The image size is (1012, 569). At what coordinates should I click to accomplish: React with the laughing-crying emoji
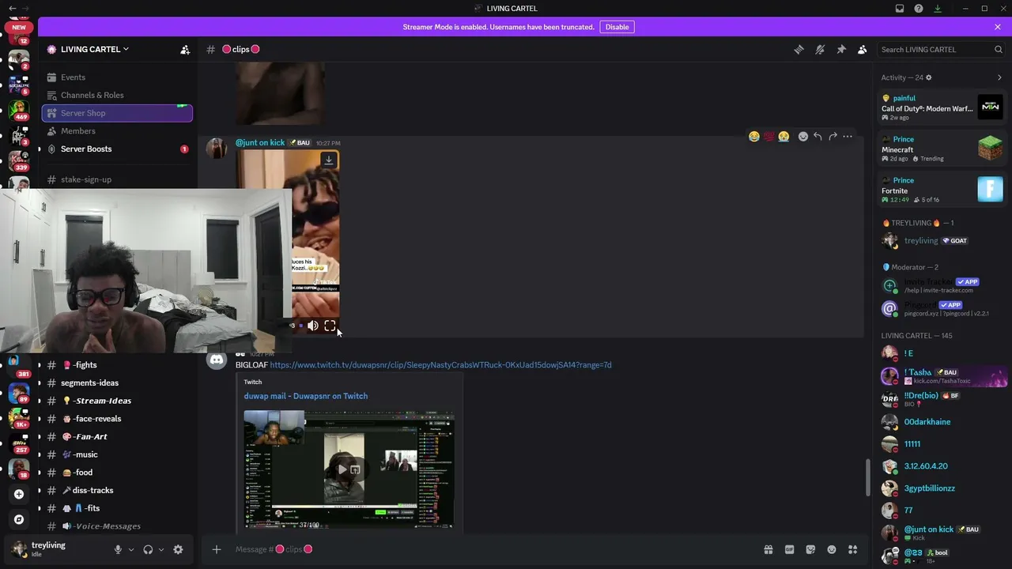[754, 137]
